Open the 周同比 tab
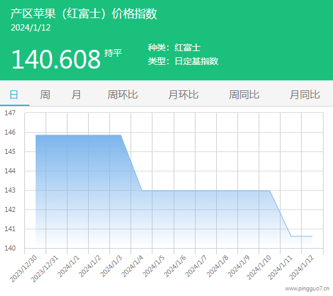The width and height of the screenshot is (333, 296). click(x=244, y=95)
